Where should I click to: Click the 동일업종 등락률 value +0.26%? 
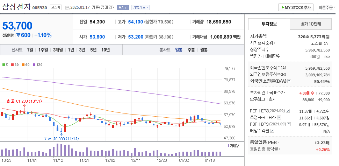click(x=323, y=150)
